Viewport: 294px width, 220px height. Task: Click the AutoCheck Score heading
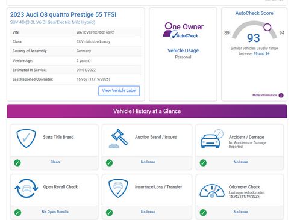coord(254,13)
